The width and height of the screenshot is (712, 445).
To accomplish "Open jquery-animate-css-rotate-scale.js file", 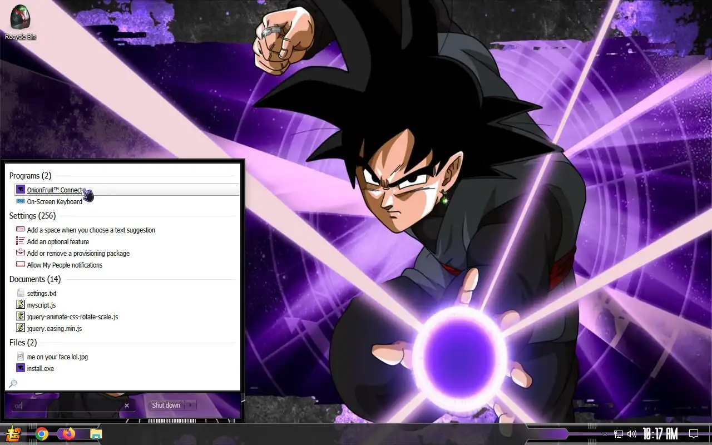I will click(72, 317).
